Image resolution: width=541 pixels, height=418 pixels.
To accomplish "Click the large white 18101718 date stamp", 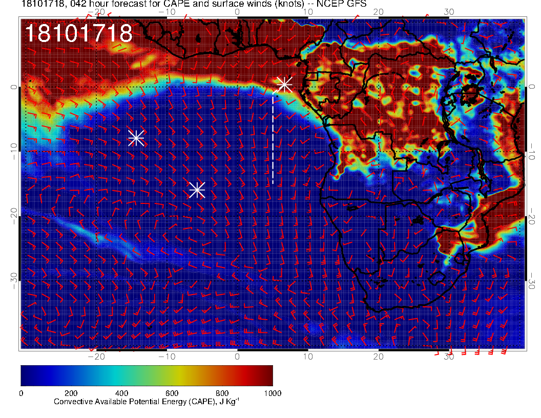I will [x=78, y=34].
